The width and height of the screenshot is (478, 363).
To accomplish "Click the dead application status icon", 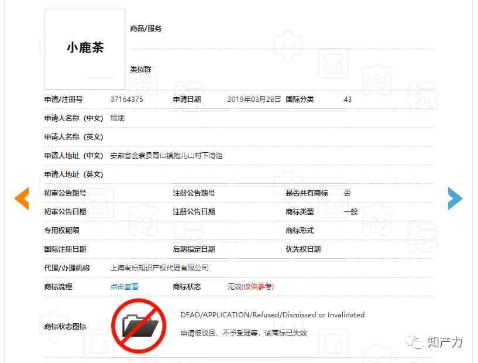I will pos(139,326).
